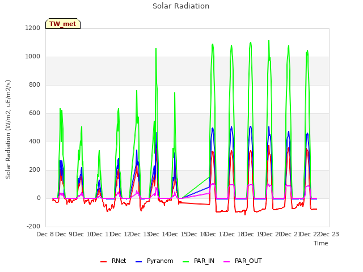Image resolution: width=363 pixels, height=272 pixels.
Task: Click the 1200 y-axis tick label
Action: click(x=33, y=28)
